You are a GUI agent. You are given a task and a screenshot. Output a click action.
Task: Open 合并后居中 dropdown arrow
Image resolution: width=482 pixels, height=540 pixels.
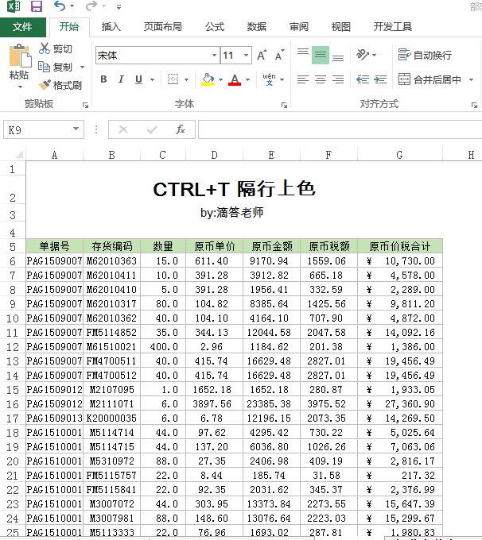coord(471,80)
